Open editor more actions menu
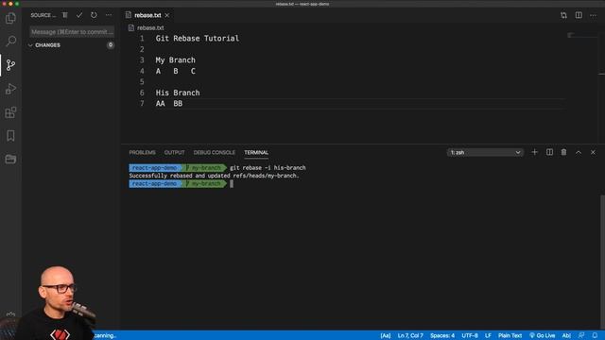This screenshot has width=605, height=340. click(x=593, y=15)
